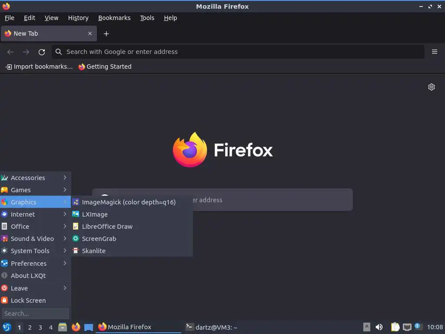Click the show desktop panel icon

89,327
